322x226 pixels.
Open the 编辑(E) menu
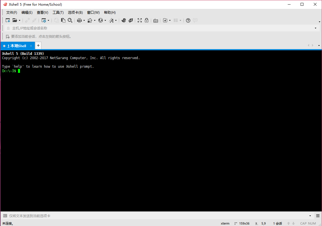(x=27, y=13)
